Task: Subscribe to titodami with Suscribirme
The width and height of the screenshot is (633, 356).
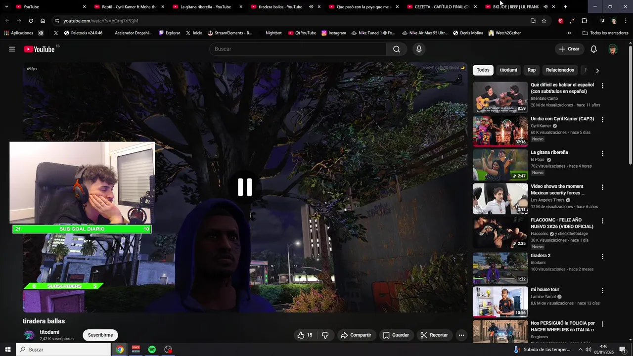Action: click(100, 335)
